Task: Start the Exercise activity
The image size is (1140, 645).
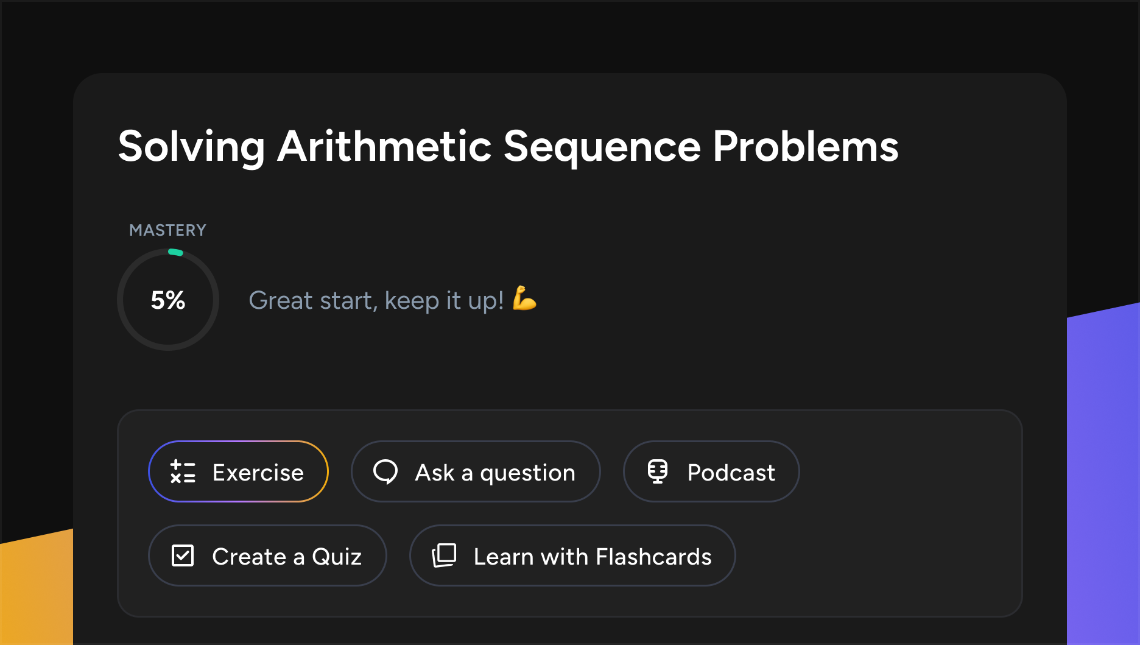Action: point(258,472)
